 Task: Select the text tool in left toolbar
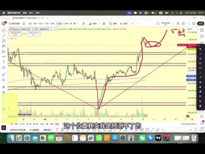tap(4, 62)
